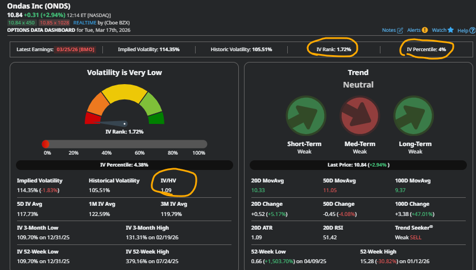Viewport: 476px width, 270px height.
Task: Click the green section of the volatility gauge
Action: (156, 118)
